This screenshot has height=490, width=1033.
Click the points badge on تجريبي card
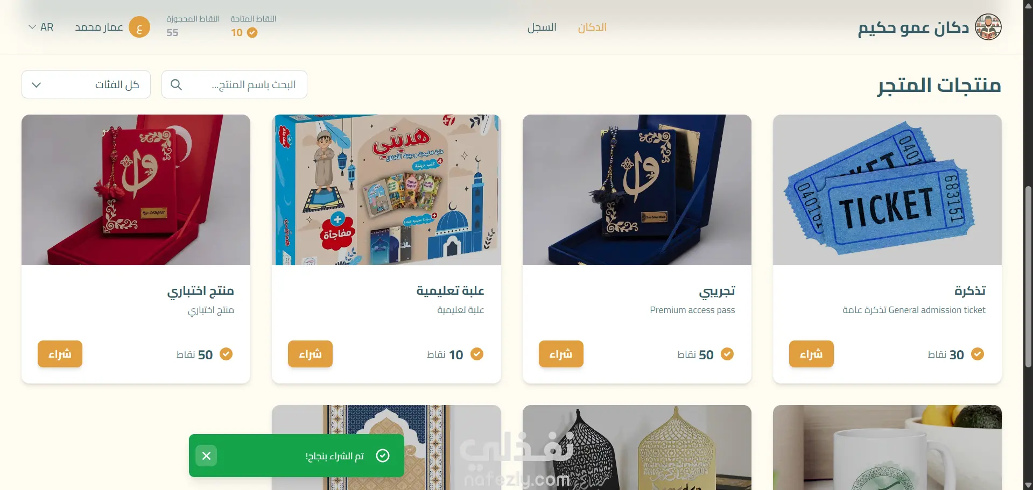point(727,354)
